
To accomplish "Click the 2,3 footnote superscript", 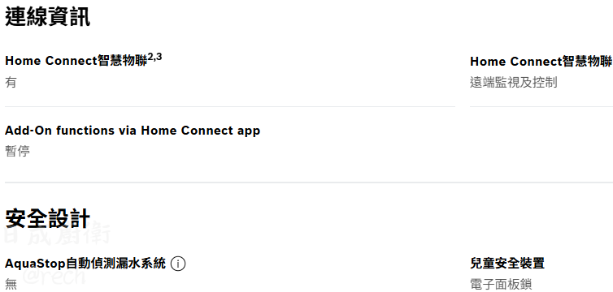I will coord(154,58).
